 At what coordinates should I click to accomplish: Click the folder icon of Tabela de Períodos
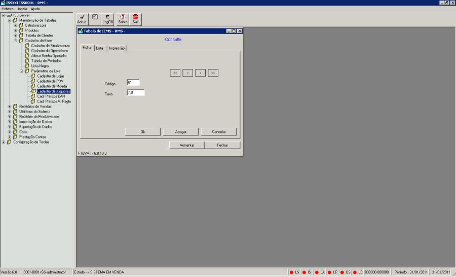point(27,61)
